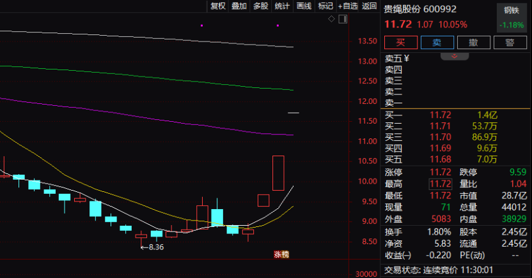Click the 13.50 price axis label
This screenshot has width=532, height=278.
click(368, 41)
